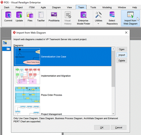Click the 'Pizza Order Process' label
Viewport: 141px width, 135px height.
tap(52, 95)
